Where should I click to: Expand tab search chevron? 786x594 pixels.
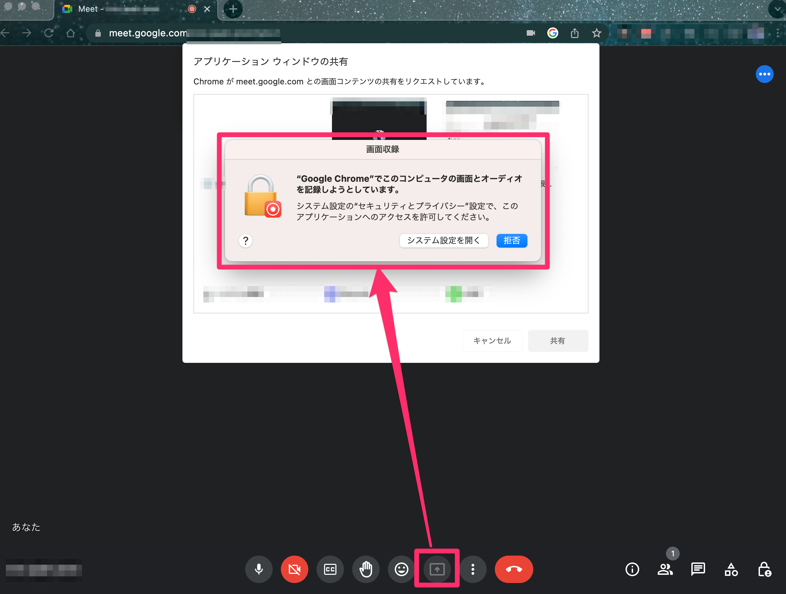[777, 9]
